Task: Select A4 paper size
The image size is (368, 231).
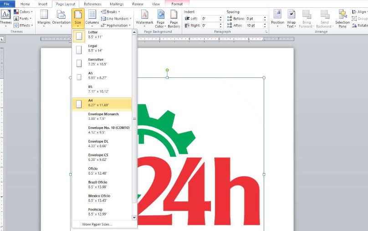Action: [102, 104]
